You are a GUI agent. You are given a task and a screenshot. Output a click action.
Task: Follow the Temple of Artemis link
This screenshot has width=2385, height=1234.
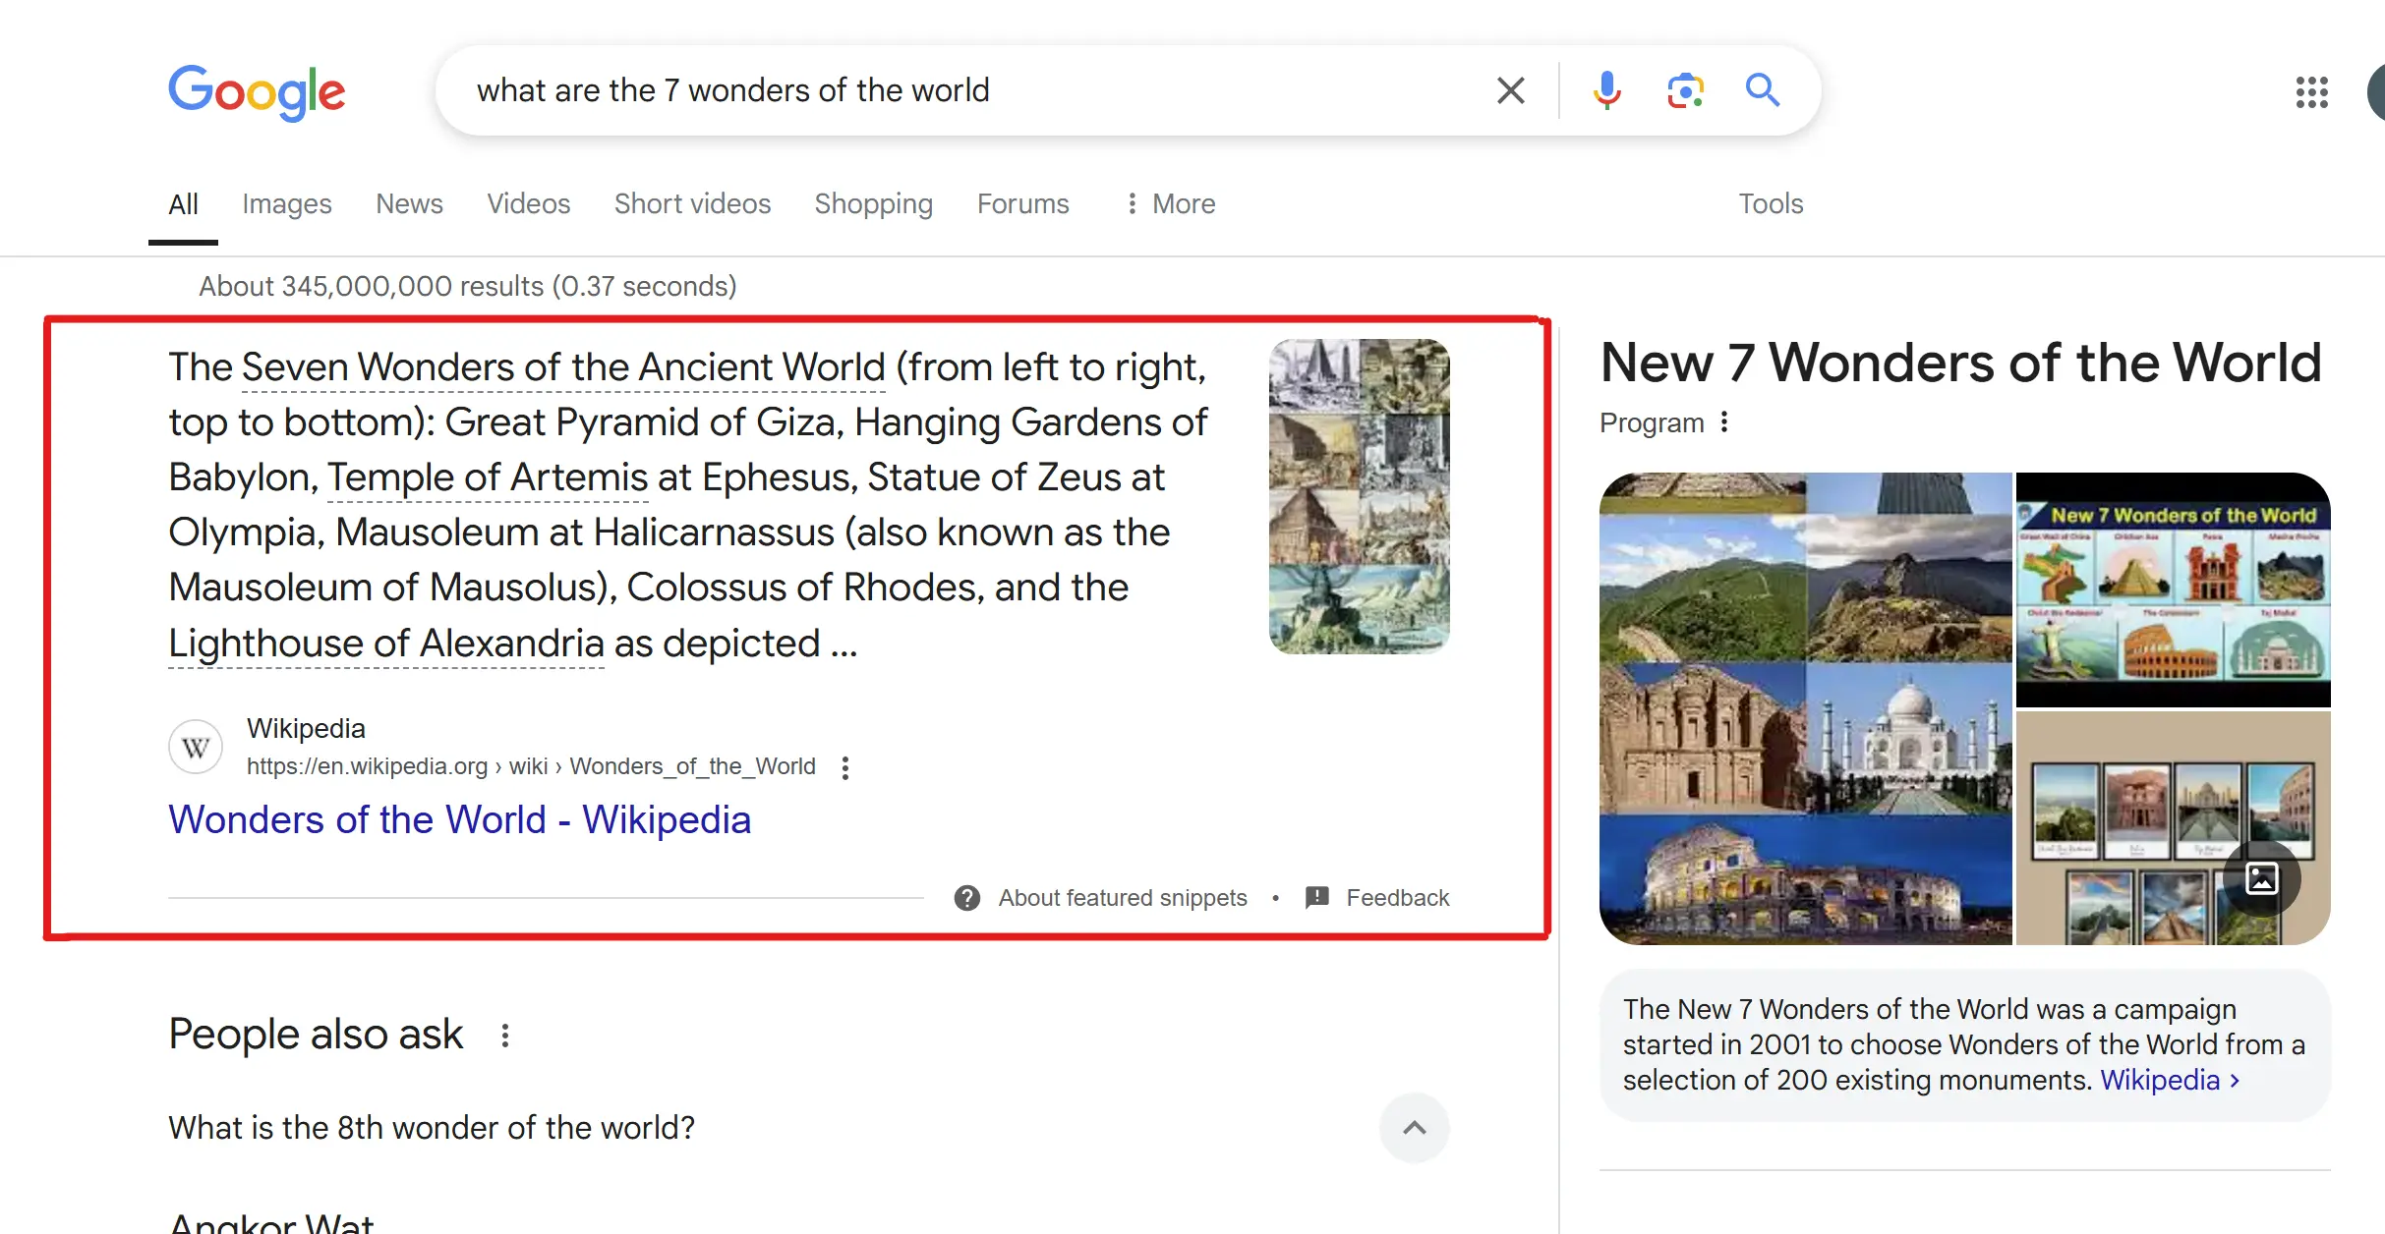(x=488, y=477)
